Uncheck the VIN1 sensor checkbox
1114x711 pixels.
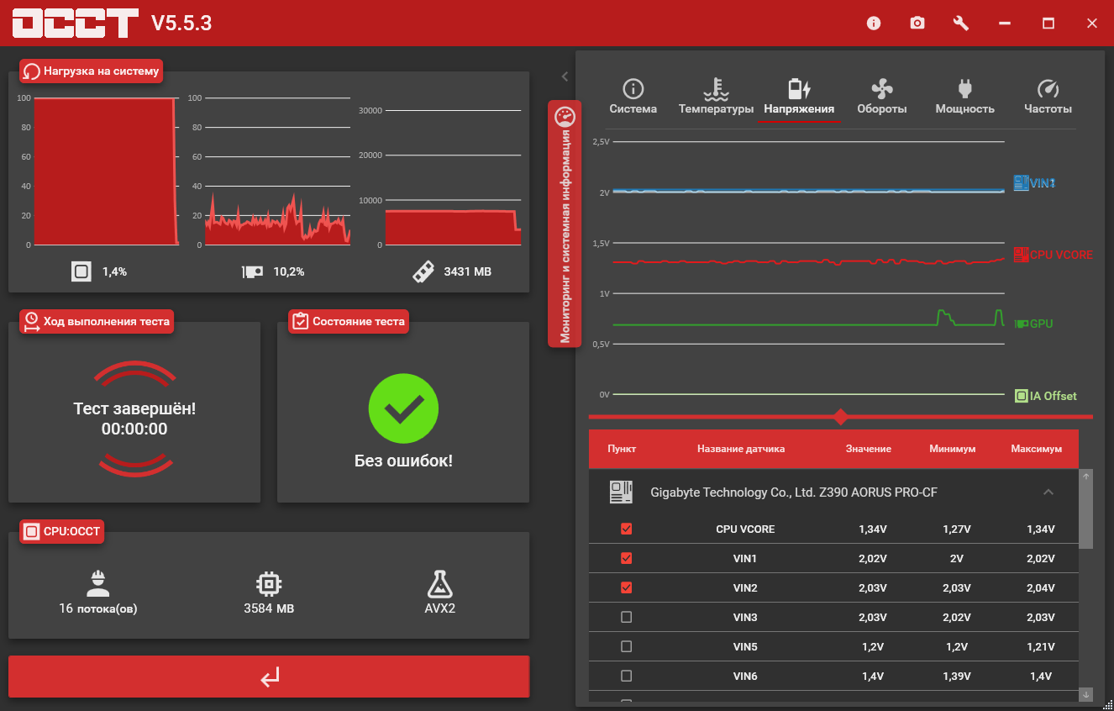tap(626, 558)
